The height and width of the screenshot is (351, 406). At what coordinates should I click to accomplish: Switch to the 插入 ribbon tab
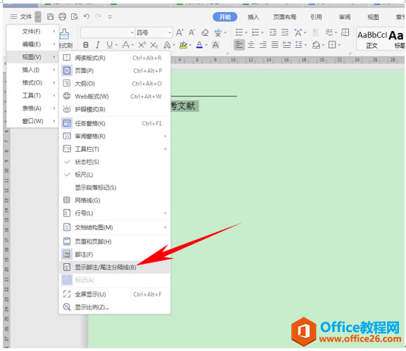tap(253, 17)
